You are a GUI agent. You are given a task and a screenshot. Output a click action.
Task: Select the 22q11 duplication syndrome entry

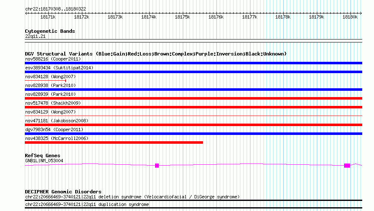tap(87, 205)
